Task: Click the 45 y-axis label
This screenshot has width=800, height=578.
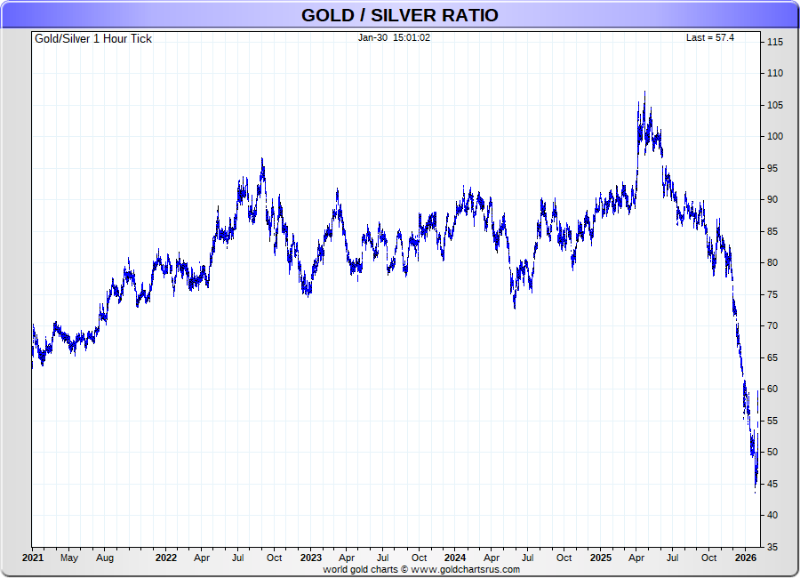Action: tap(772, 484)
